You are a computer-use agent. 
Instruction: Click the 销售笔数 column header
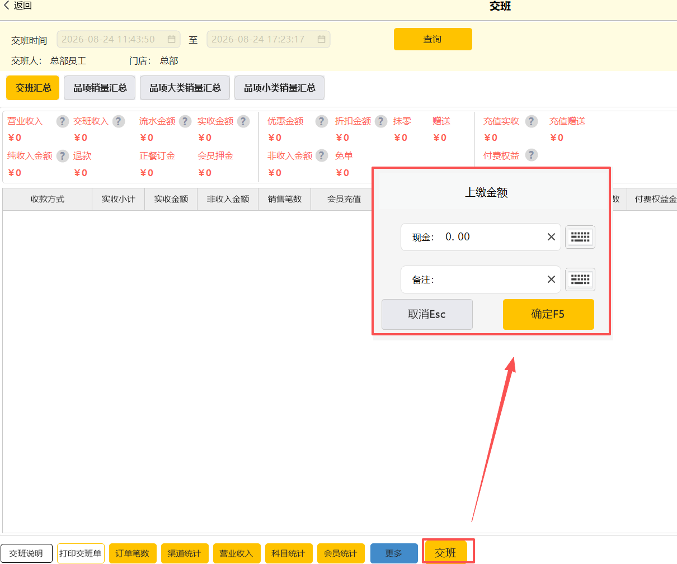tap(285, 200)
